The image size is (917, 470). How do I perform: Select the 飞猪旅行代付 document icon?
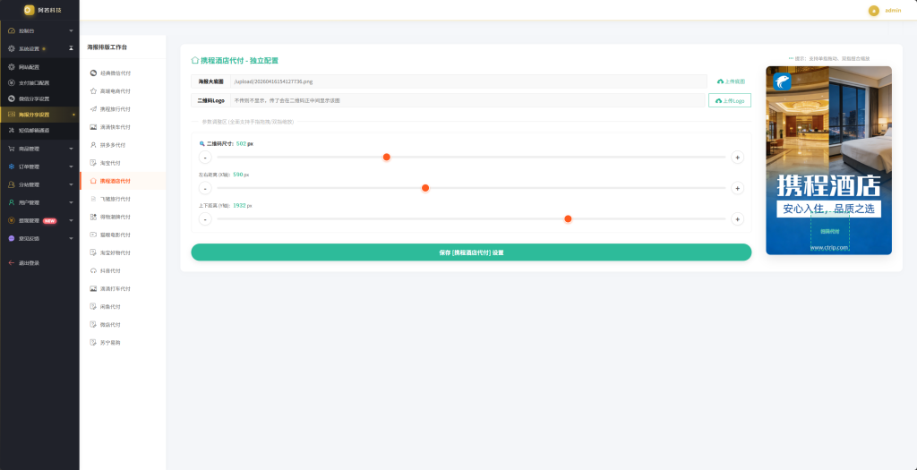tap(93, 199)
